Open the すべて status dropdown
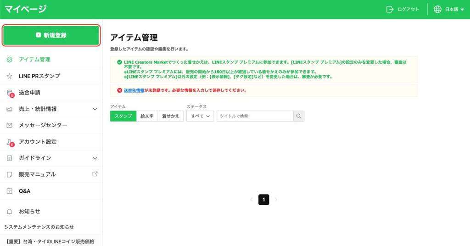470x246 pixels. (200, 116)
